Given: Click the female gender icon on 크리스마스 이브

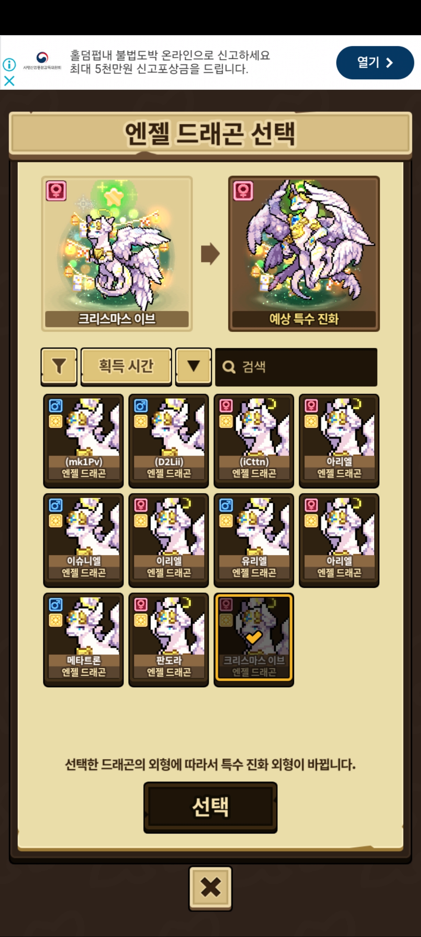Looking at the screenshot, I should click(x=56, y=191).
